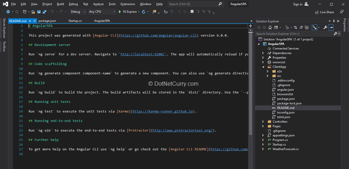
Task: Start debugging with the green play arrow
Action: (120, 11)
